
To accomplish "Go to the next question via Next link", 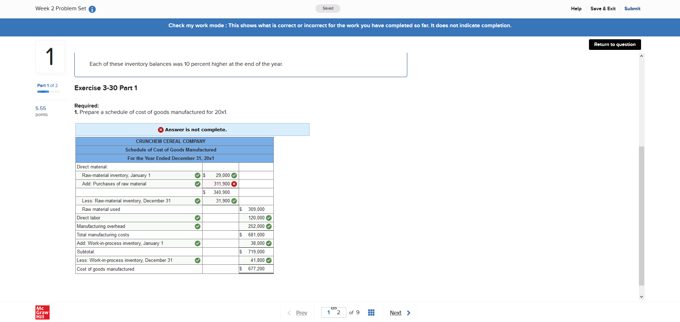I will click(x=396, y=313).
